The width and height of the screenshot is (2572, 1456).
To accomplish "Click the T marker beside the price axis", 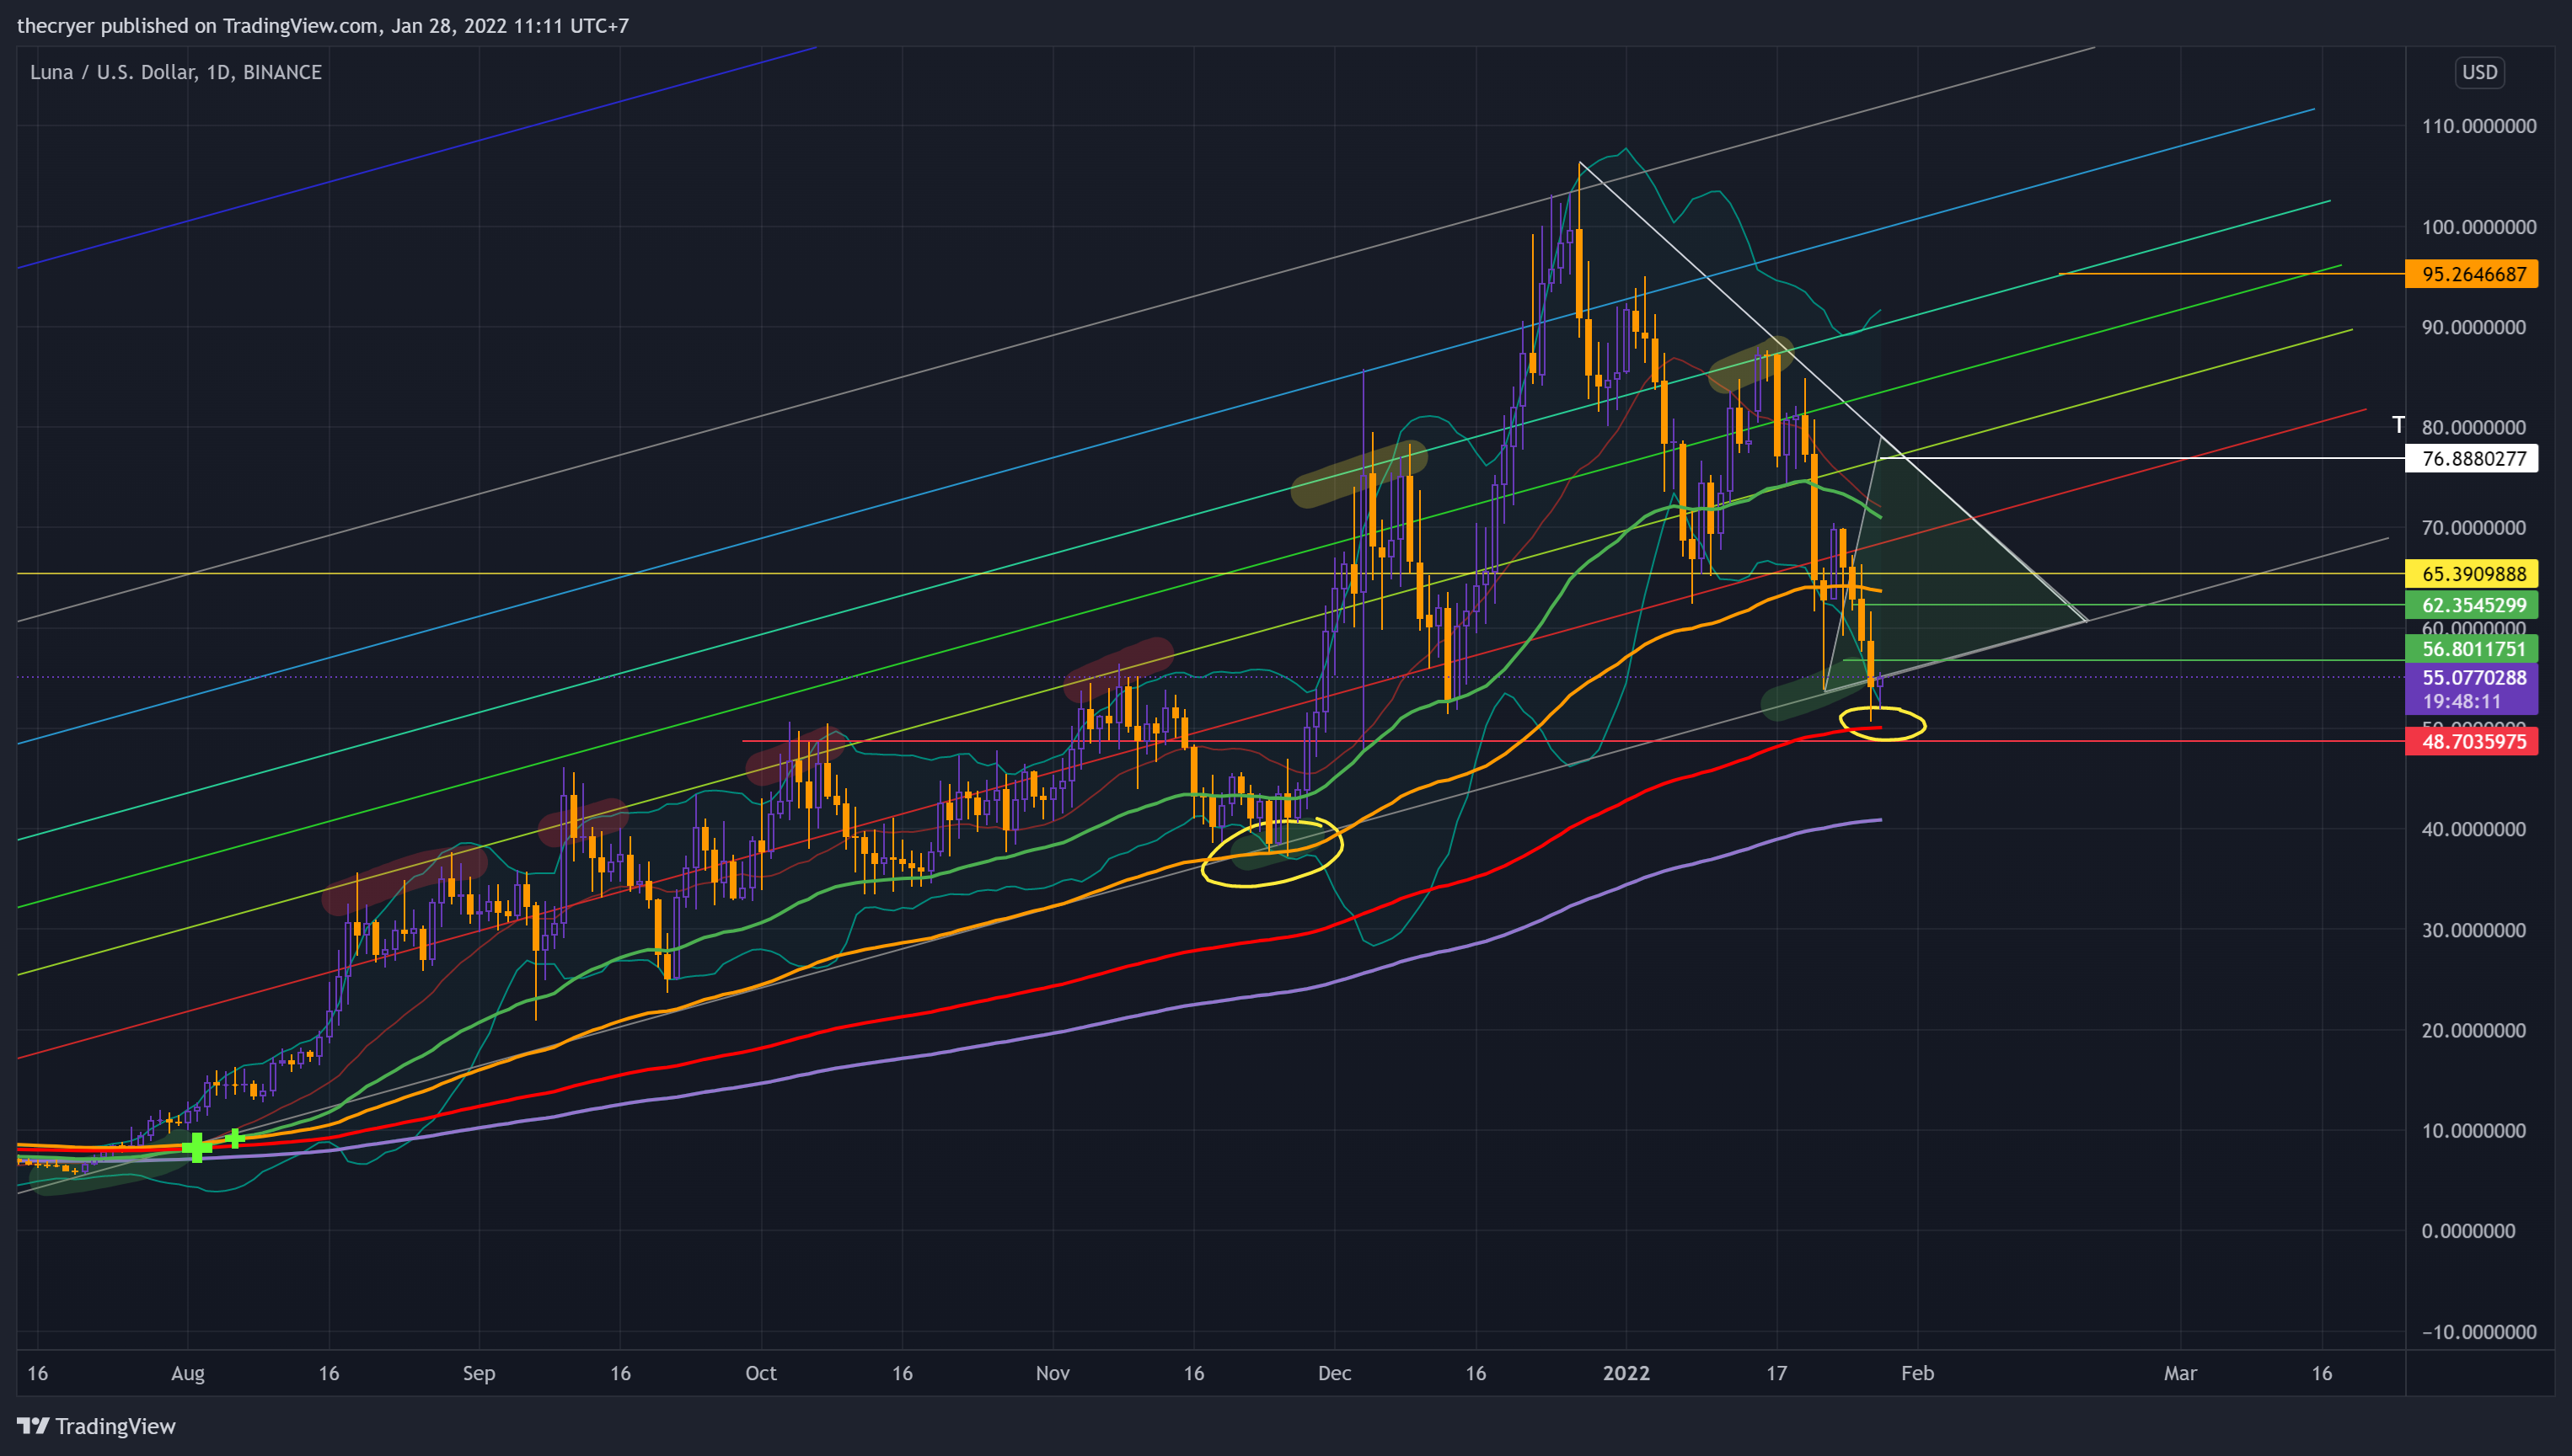I will pyautogui.click(x=2397, y=425).
